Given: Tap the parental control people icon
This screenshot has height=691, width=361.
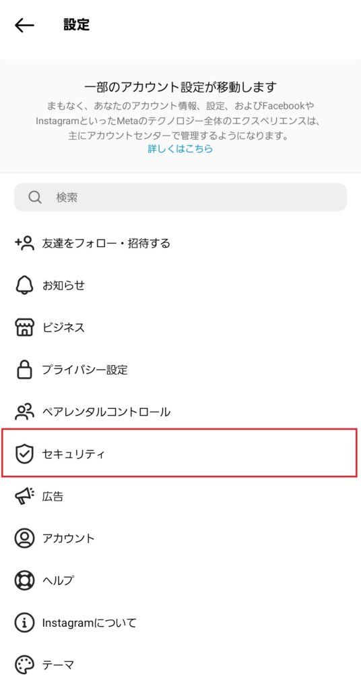Looking at the screenshot, I should pos(24,412).
